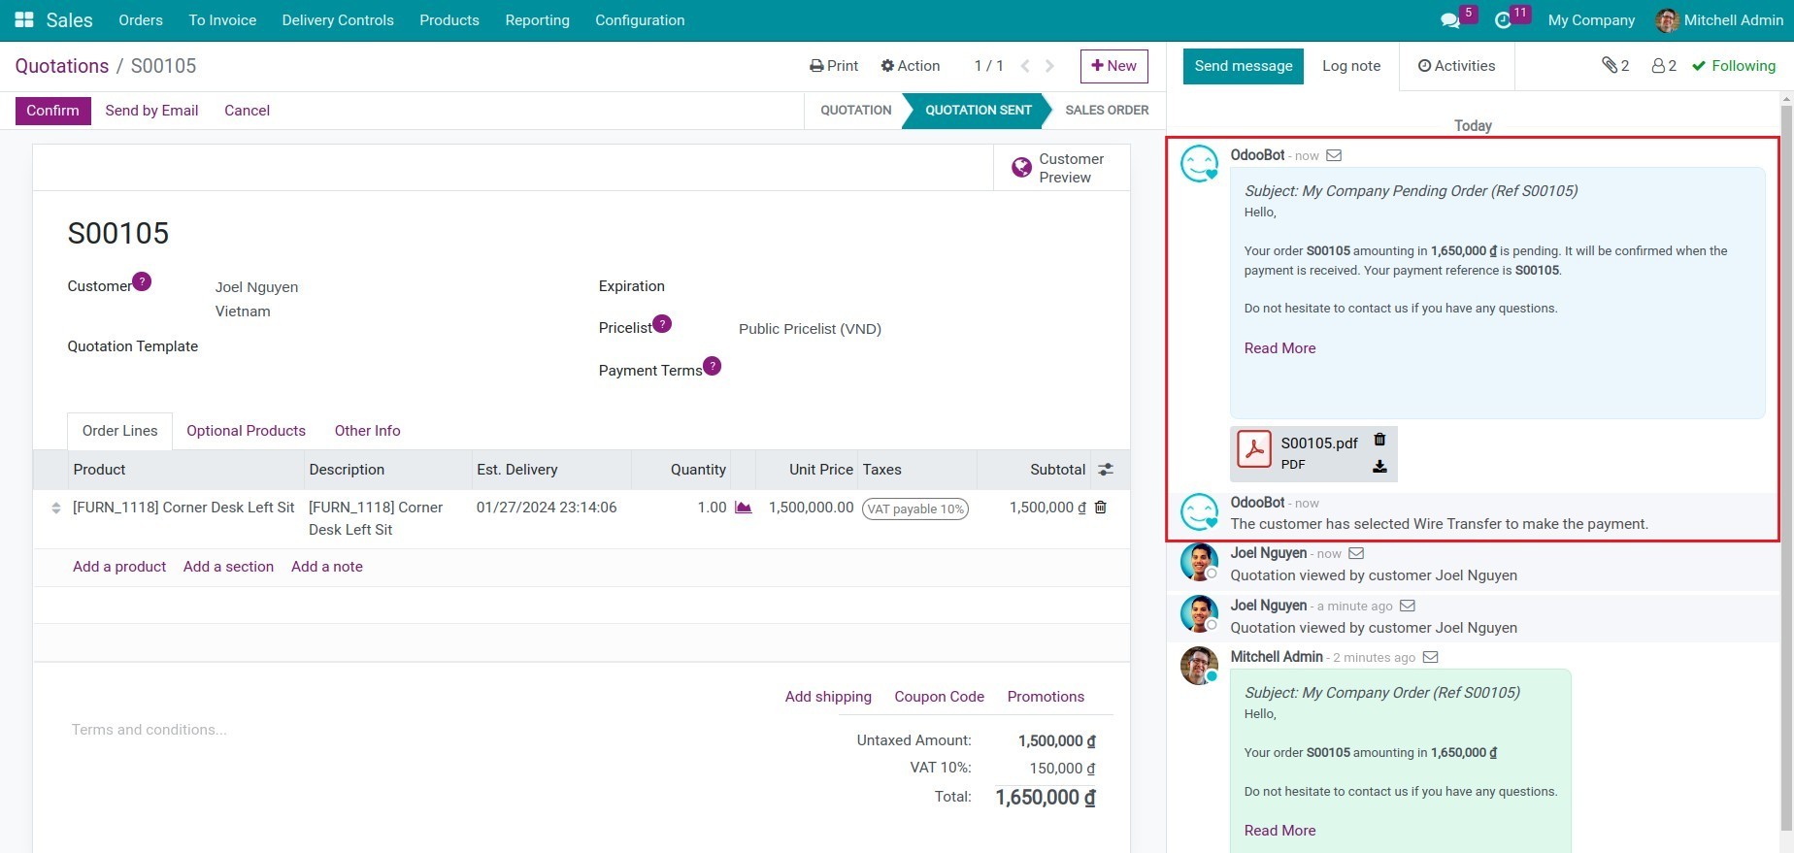Click the Log note button
Screen dimensions: 1794x853
coord(1351,66)
